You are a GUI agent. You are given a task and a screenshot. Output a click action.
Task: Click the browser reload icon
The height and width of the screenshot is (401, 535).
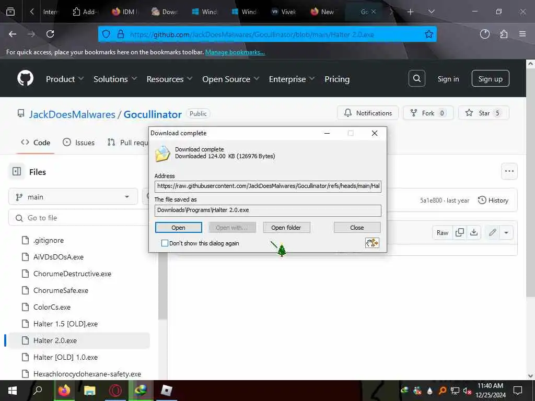point(50,34)
